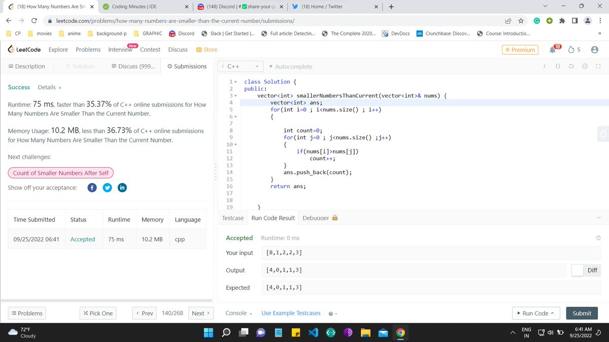Click the editor info 'i' icon
Image resolution: width=609 pixels, height=342 pixels.
pos(544,66)
